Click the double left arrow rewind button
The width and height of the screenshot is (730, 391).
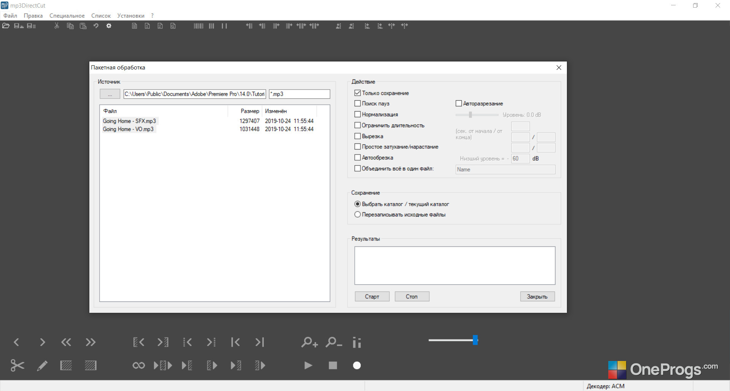point(66,342)
